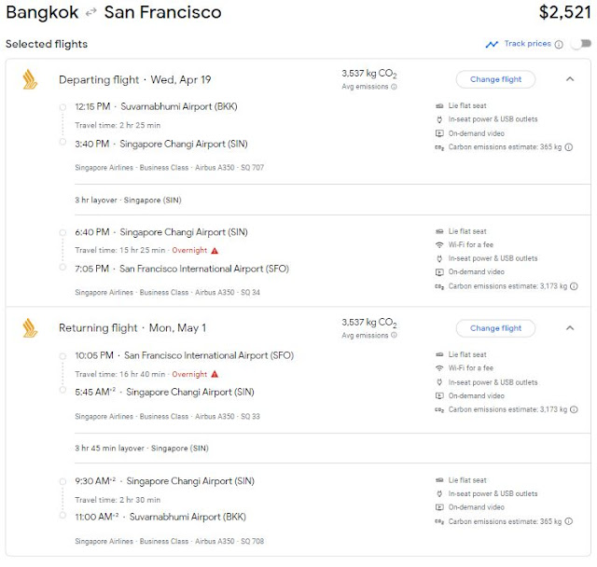
Task: Click the Departing flight Wed, Apr 19 heading
Action: [x=134, y=79]
